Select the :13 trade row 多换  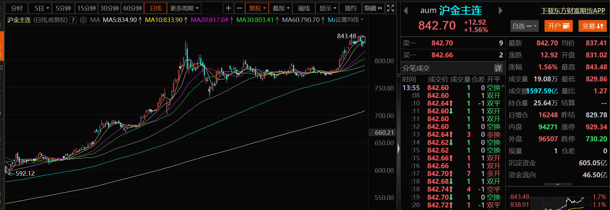[x=452, y=134]
